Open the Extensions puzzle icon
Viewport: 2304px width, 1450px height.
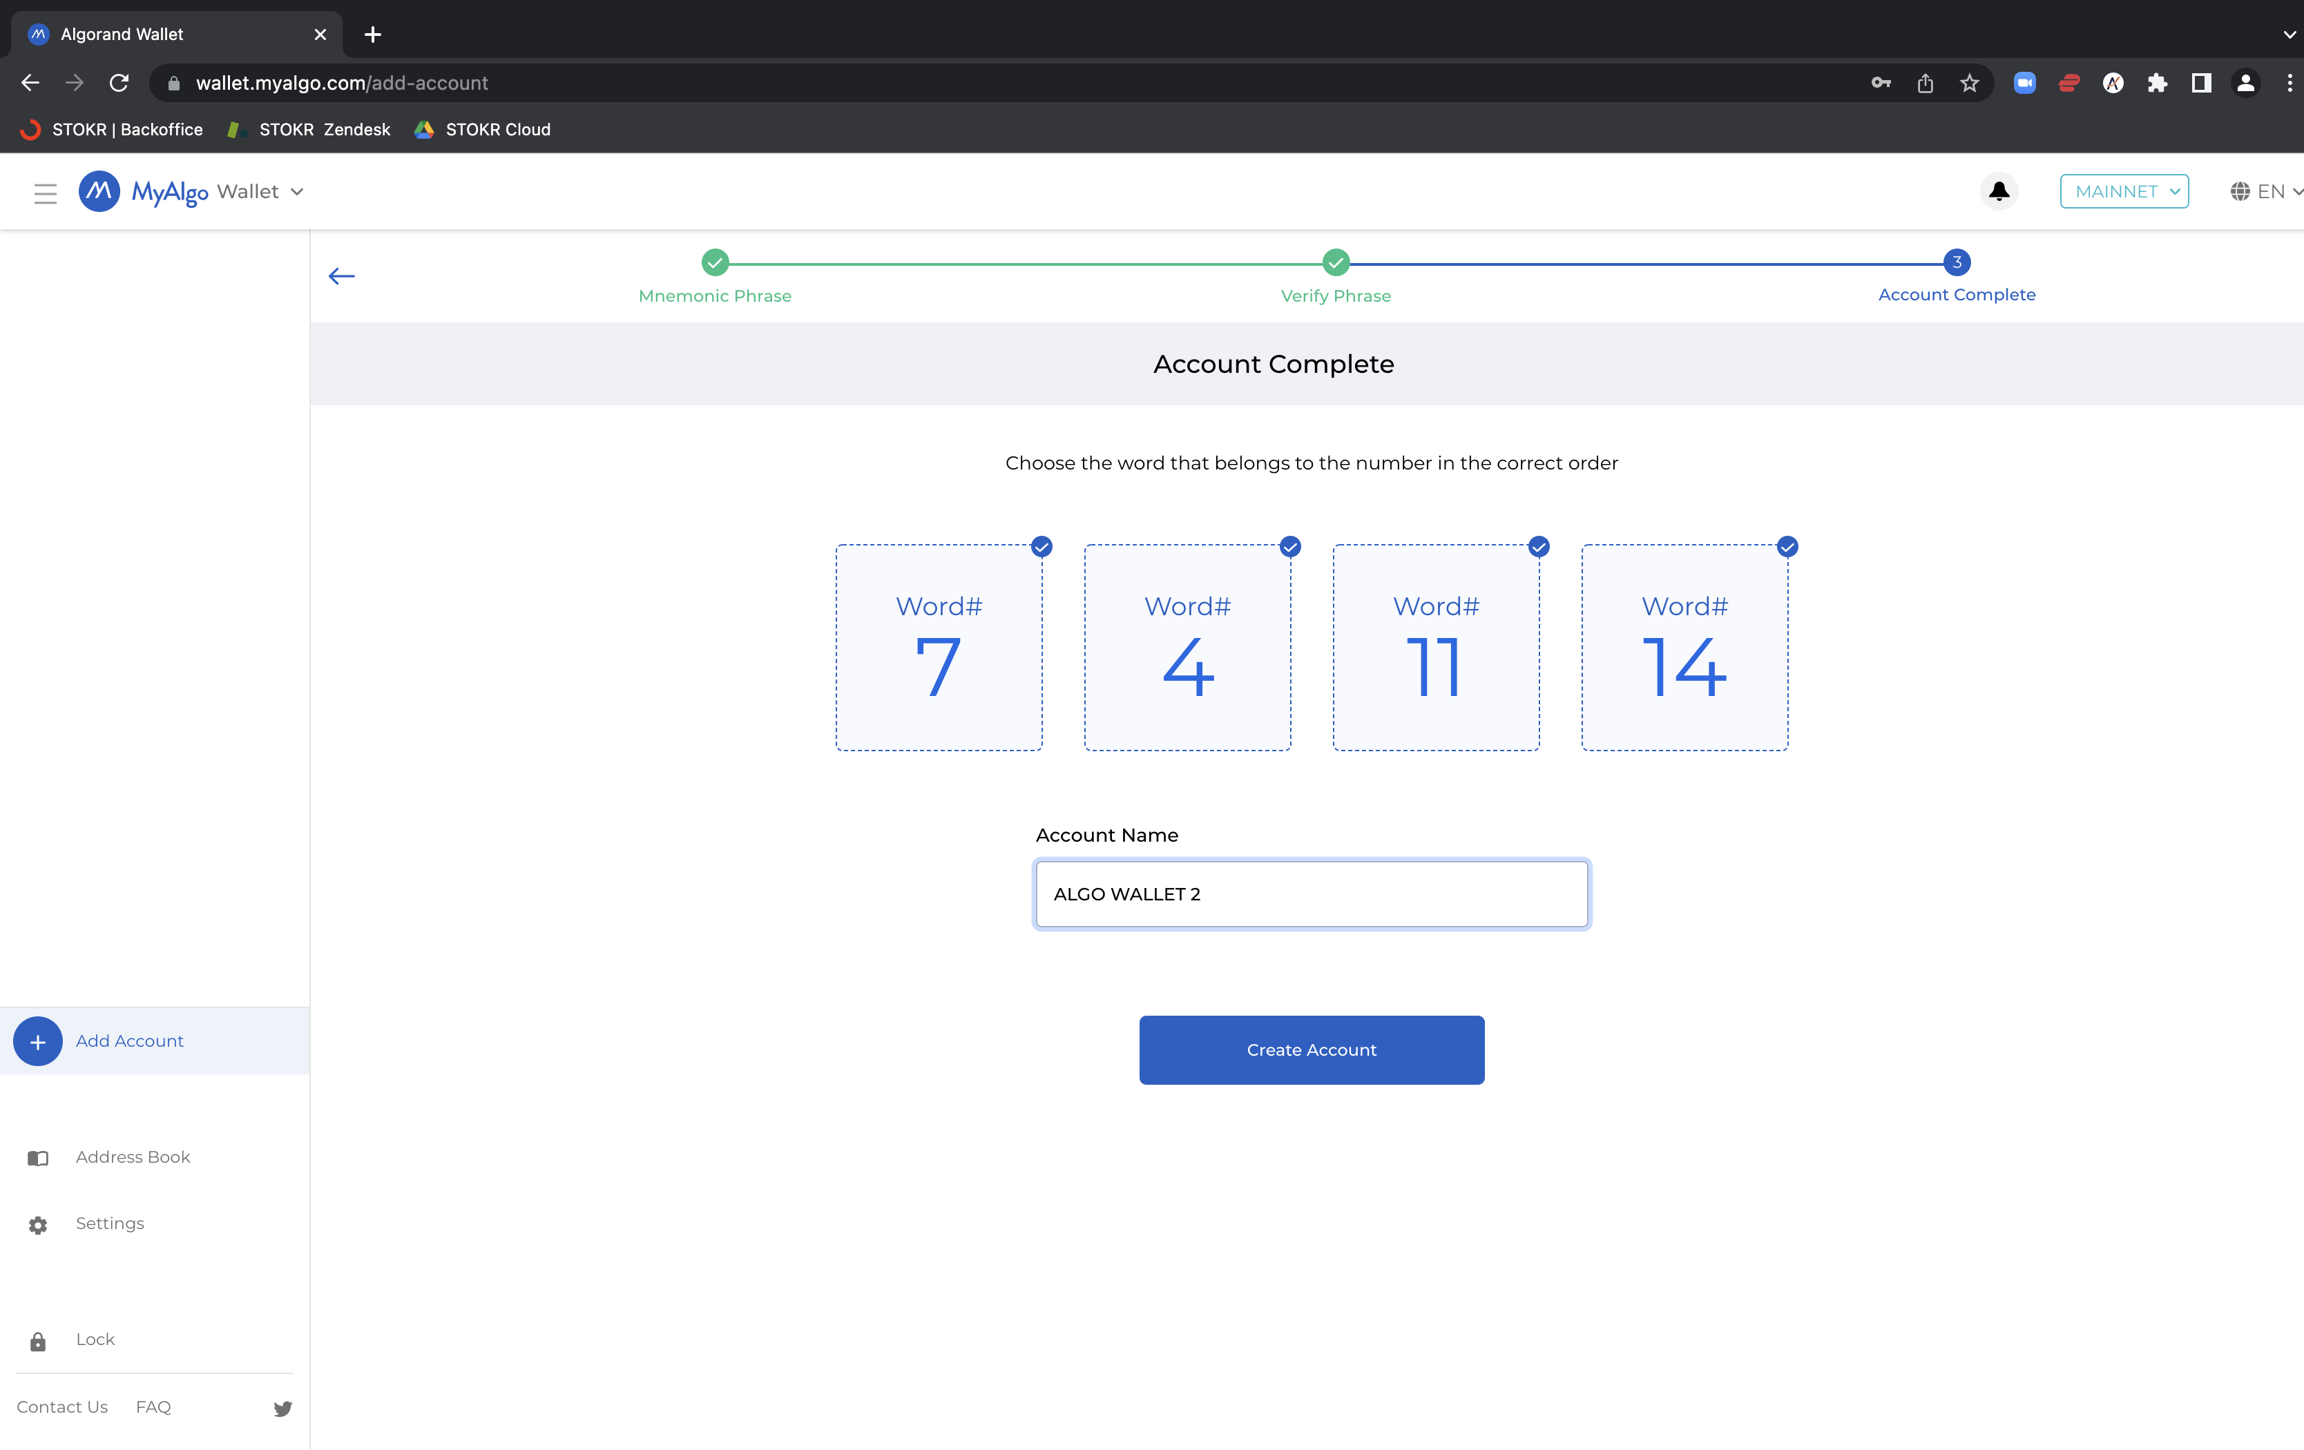(x=2157, y=84)
